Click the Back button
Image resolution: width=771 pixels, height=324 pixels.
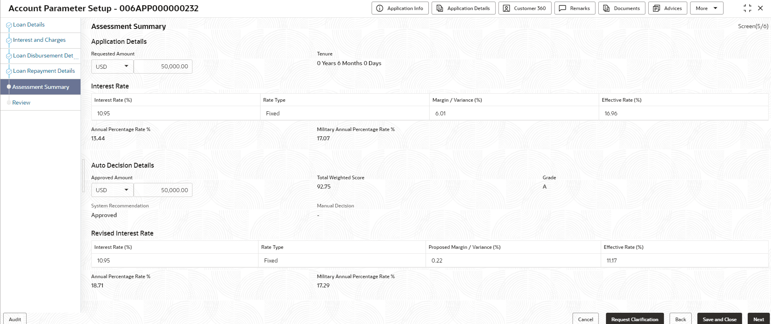click(680, 319)
